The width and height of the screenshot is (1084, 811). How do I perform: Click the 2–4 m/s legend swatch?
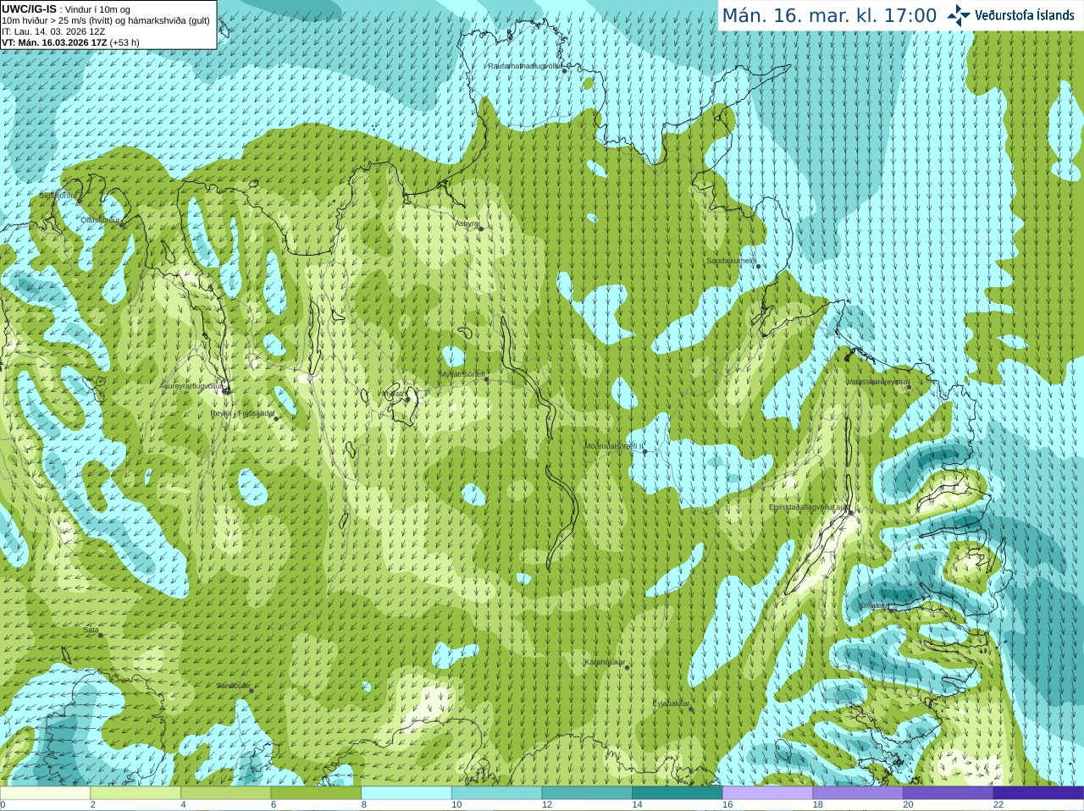[135, 793]
